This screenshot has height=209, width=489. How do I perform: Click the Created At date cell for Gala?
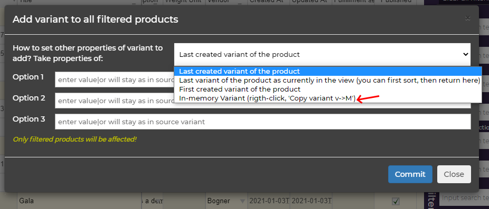click(x=268, y=201)
